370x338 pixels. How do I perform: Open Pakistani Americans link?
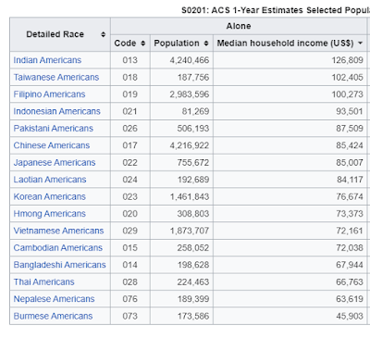point(53,129)
